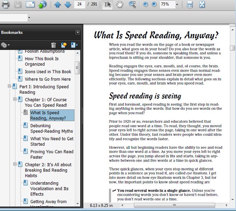Click the subheading Speed reading is seeing
The height and width of the screenshot is (211, 236).
(x=145, y=96)
